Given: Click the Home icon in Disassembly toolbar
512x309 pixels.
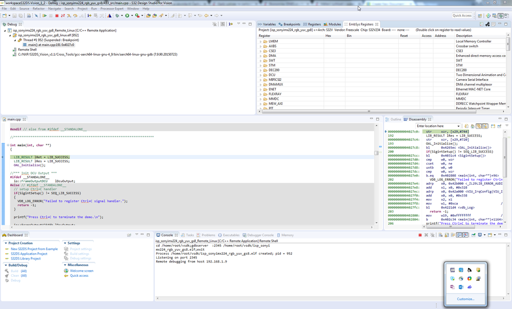Looking at the screenshot, I should coord(472,126).
